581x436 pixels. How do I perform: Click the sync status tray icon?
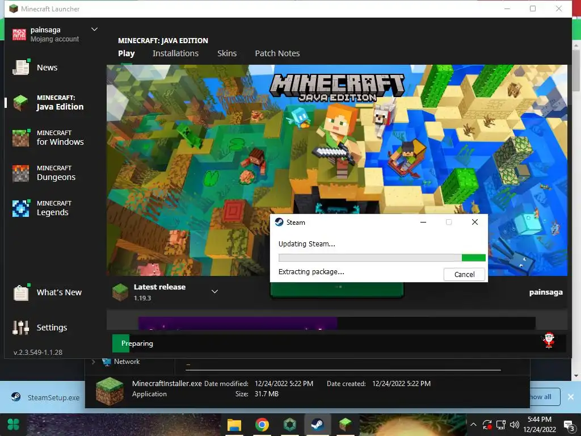coord(487,425)
